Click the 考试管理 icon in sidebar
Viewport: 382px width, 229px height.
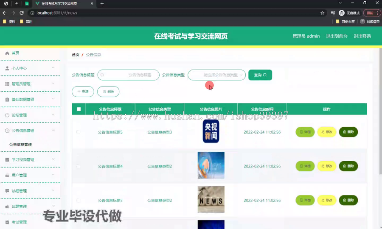(x=7, y=222)
